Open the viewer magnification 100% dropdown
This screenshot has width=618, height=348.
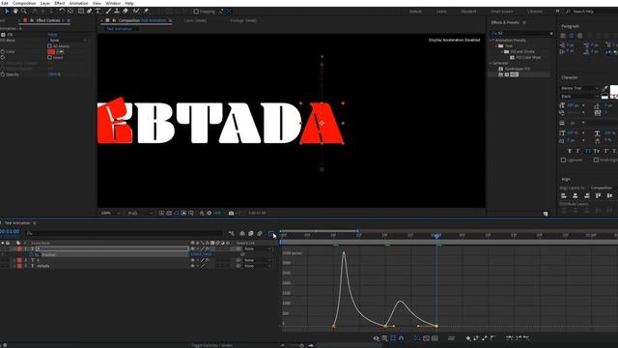click(x=111, y=213)
